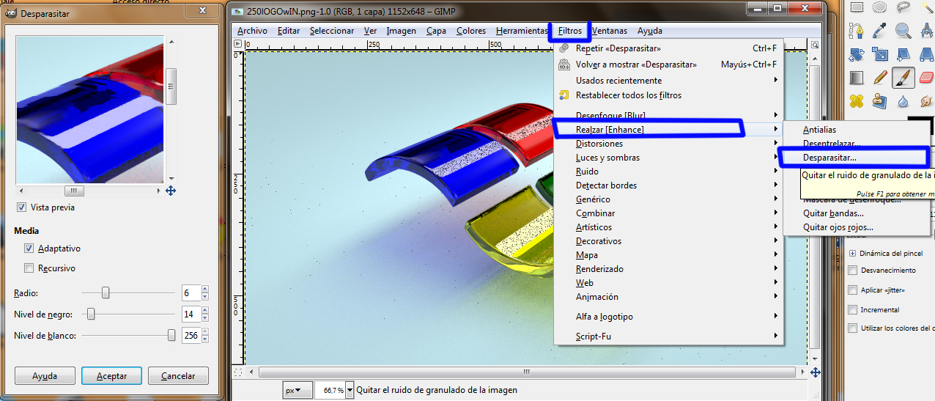Check the Aplicar «jitter» option

coord(852,290)
